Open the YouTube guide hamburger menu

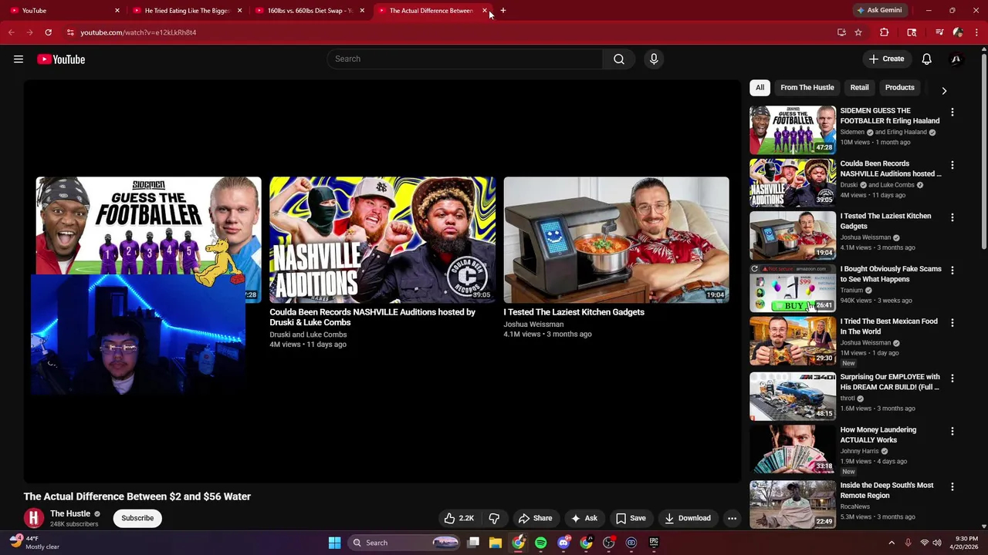(x=19, y=59)
